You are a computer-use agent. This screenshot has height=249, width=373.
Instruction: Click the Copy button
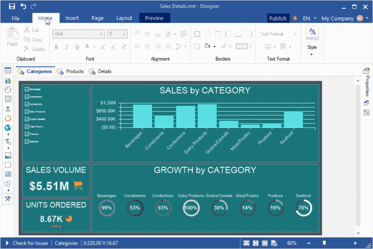(33, 40)
